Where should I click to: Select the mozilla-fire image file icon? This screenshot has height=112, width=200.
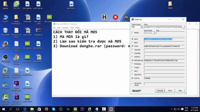(x=27, y=72)
